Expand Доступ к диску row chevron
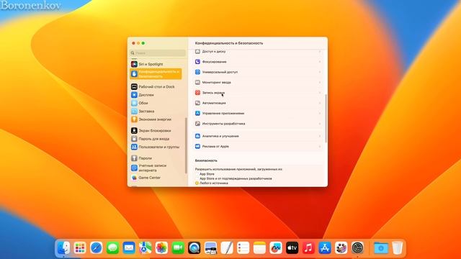 coord(320,52)
